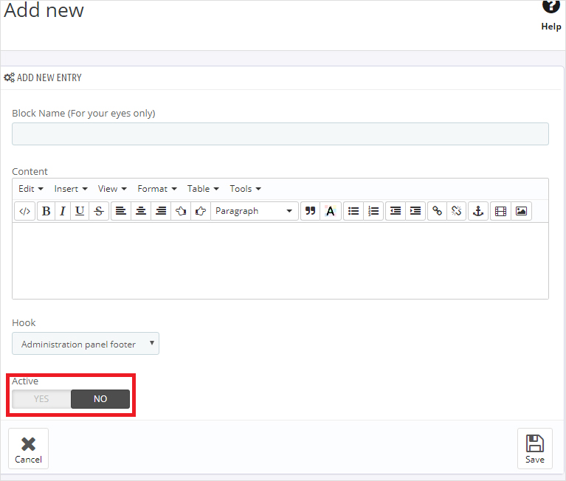Insert an anchor in the content
566x481 pixels.
[x=477, y=211]
